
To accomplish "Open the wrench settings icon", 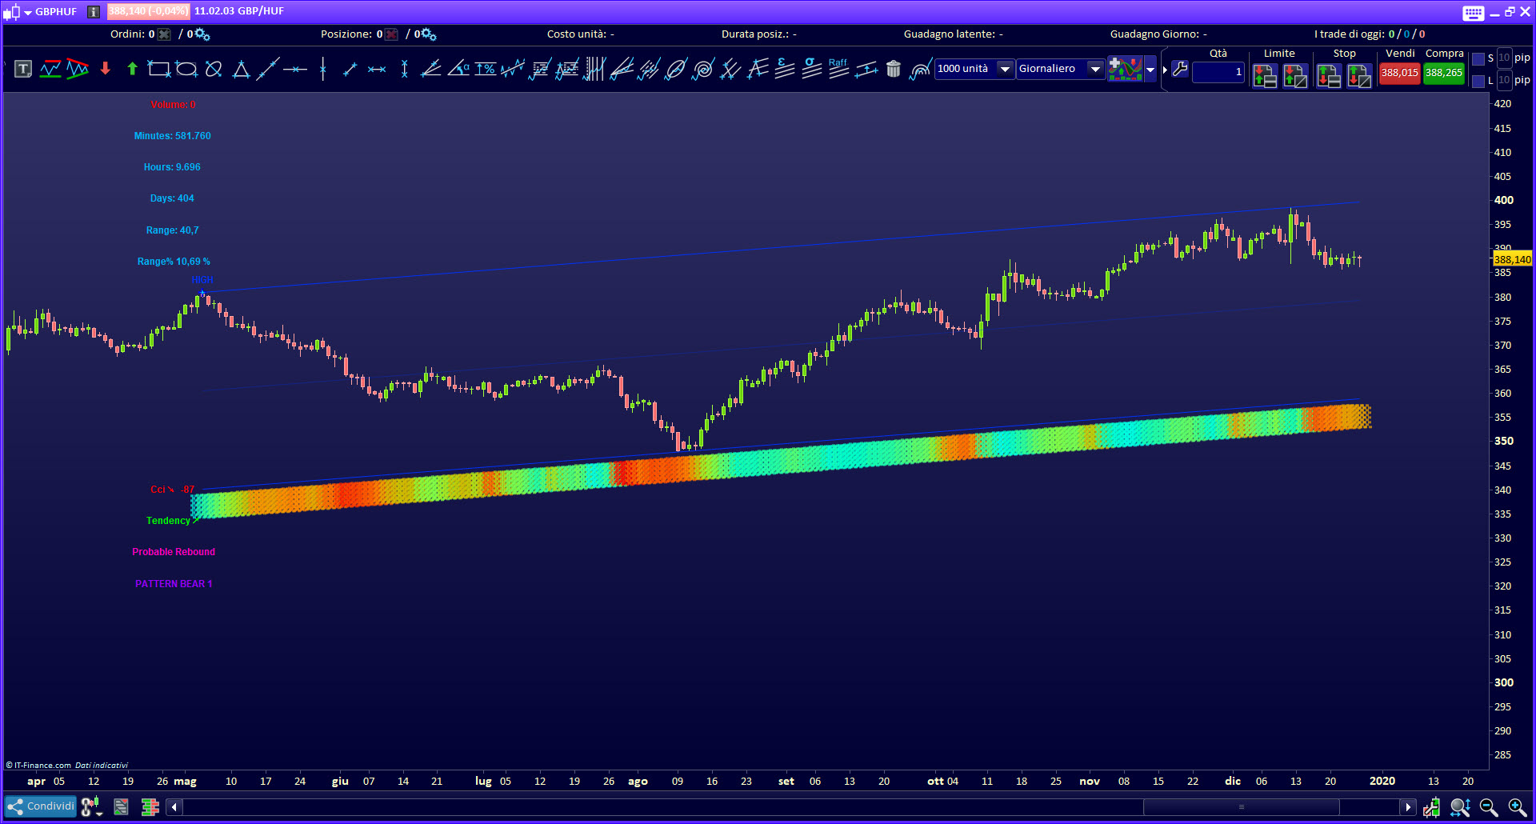I will pos(1180,70).
